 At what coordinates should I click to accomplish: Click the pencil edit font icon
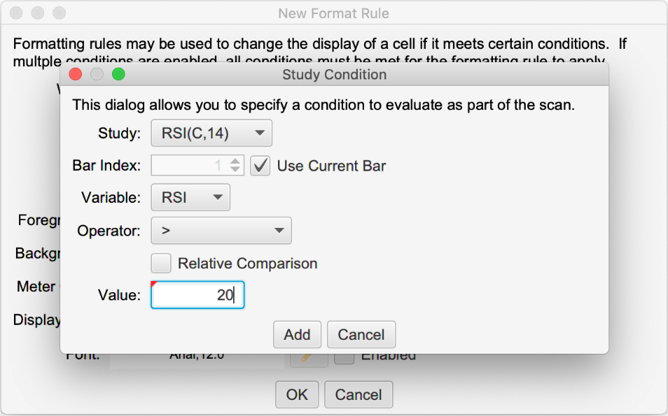pos(309,357)
